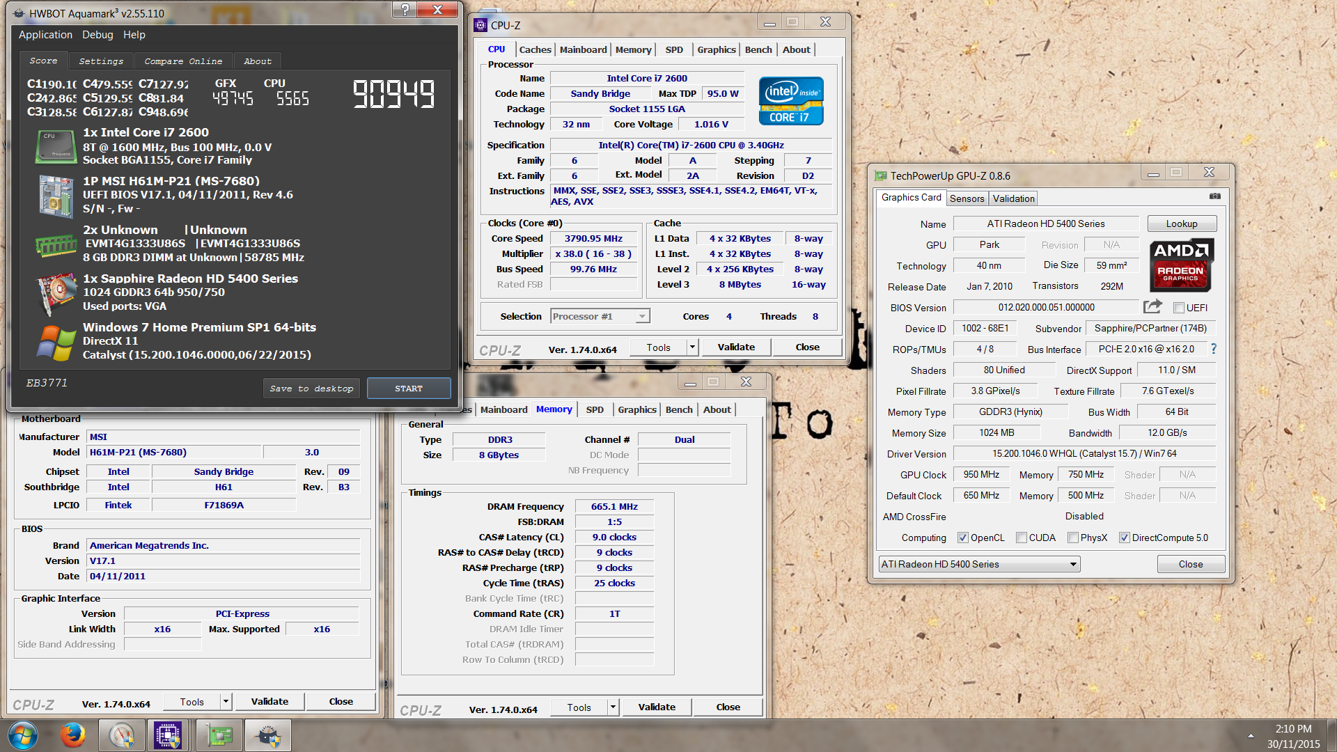The height and width of the screenshot is (752, 1337).
Task: Launch Firefox from the taskbar
Action: point(72,735)
